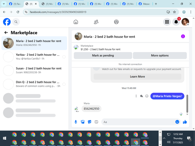The height and width of the screenshot is (146, 195).
Task: Click the address bar URL
Action: click(x=58, y=12)
